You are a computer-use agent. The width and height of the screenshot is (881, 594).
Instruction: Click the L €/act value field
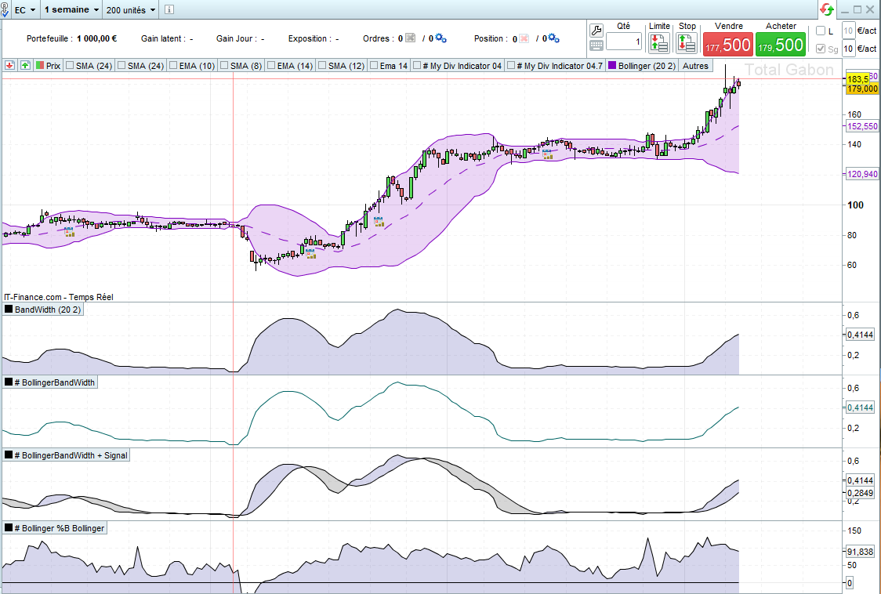[848, 31]
